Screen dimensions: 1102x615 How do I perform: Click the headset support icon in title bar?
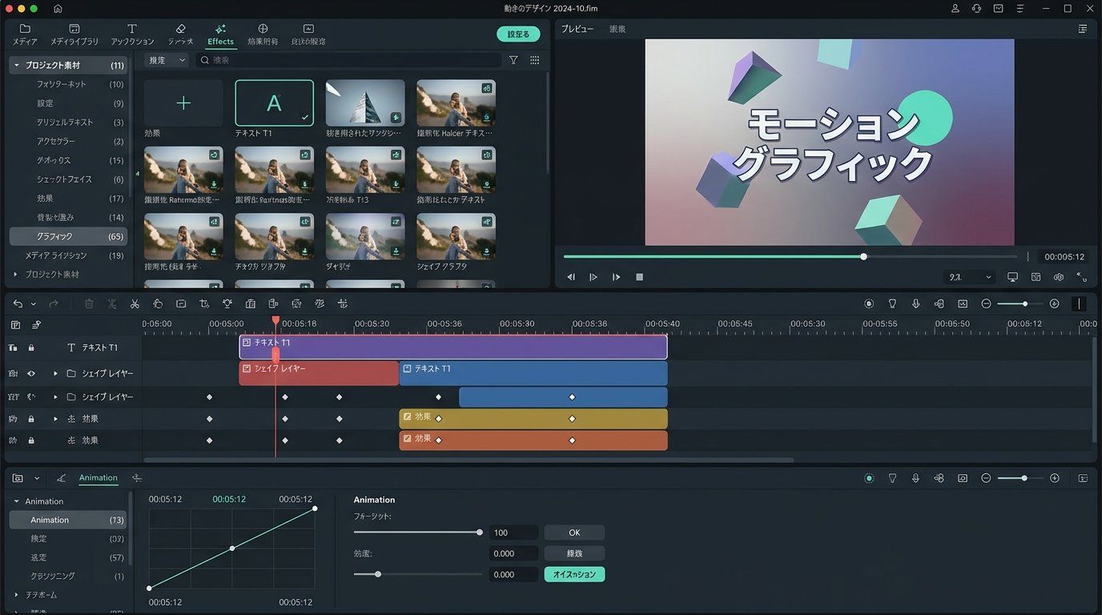pos(977,9)
